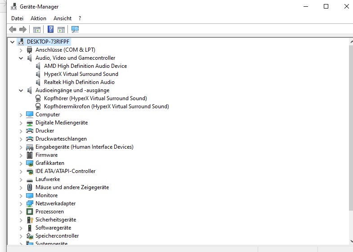Image resolution: width=353 pixels, height=252 pixels.
Task: Select AMD High Definition Audio Device entry
Action: point(85,66)
